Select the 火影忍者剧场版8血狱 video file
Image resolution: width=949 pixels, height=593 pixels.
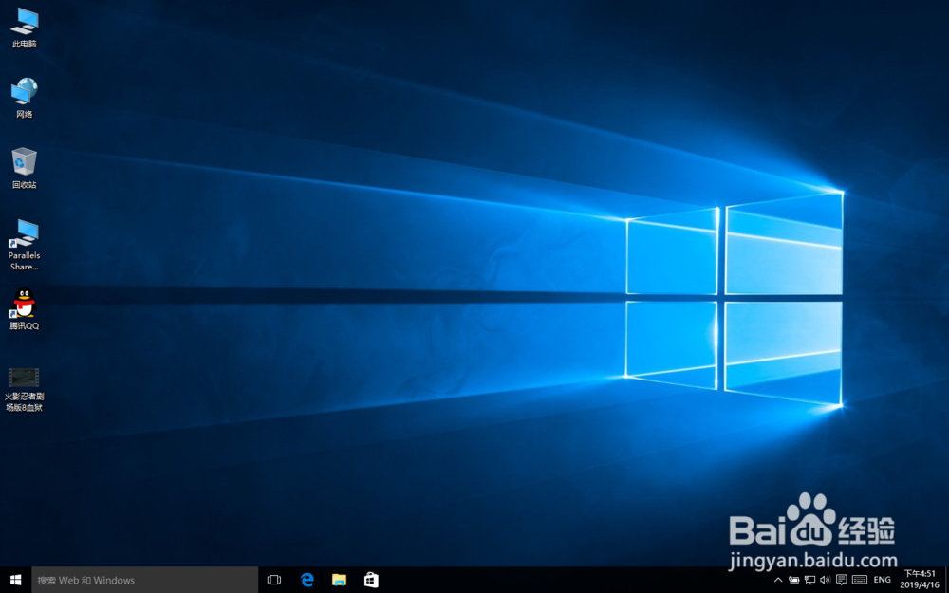(x=25, y=390)
